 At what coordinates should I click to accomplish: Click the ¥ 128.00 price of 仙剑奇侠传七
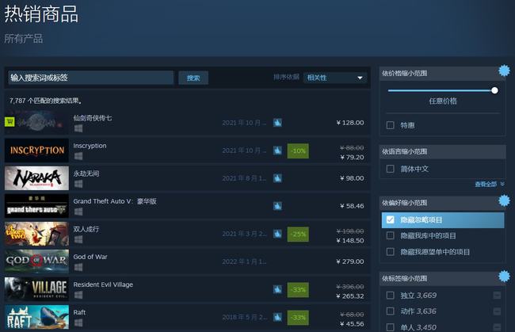pos(350,123)
